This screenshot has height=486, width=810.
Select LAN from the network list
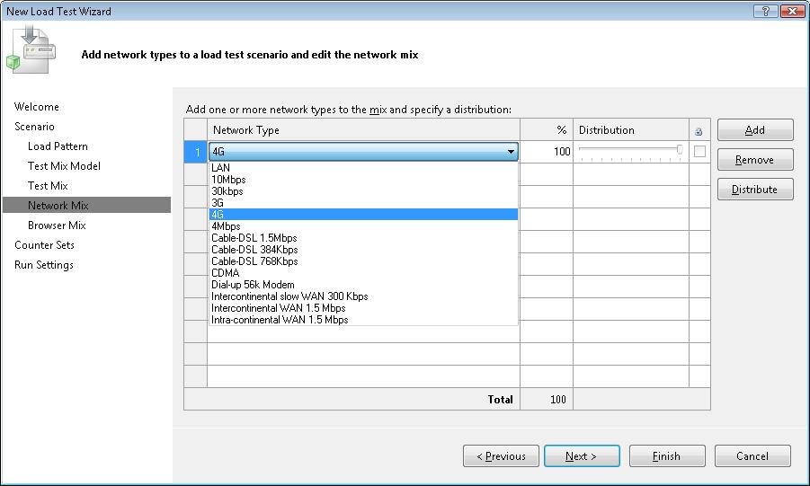tap(220, 168)
